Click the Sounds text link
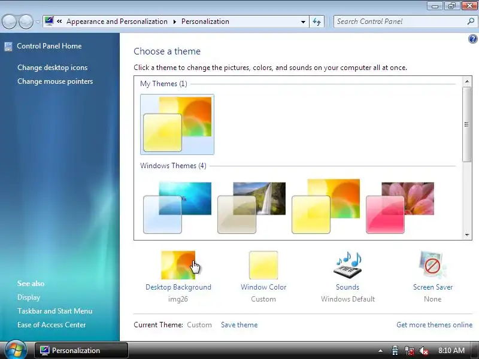This screenshot has height=359, width=479. (x=348, y=287)
